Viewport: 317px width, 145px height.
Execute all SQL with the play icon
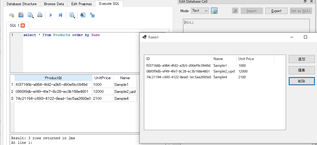[x=51, y=15]
